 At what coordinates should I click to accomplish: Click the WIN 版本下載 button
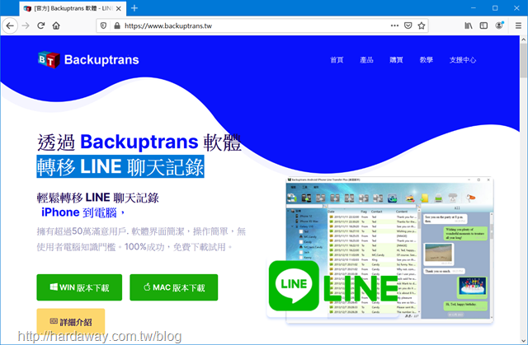(x=79, y=287)
